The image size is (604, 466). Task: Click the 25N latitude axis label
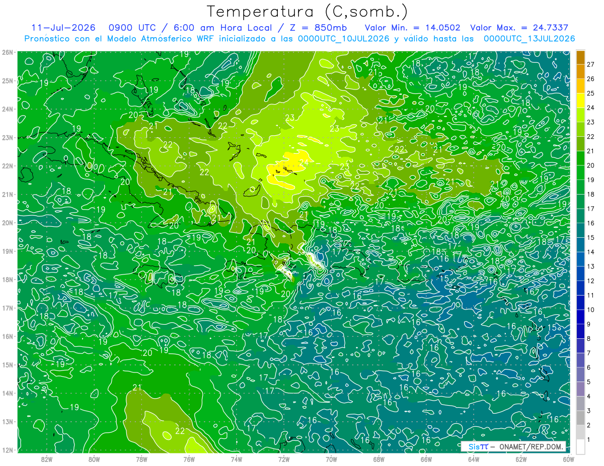[x=8, y=81]
